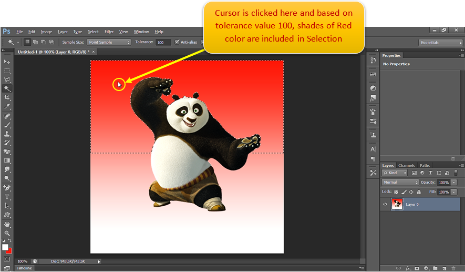Open the Character panel icon
Image resolution: width=465 pixels, height=272 pixels.
tap(373, 149)
